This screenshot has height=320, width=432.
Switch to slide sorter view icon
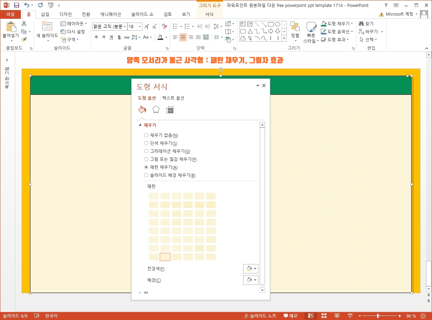(324, 316)
